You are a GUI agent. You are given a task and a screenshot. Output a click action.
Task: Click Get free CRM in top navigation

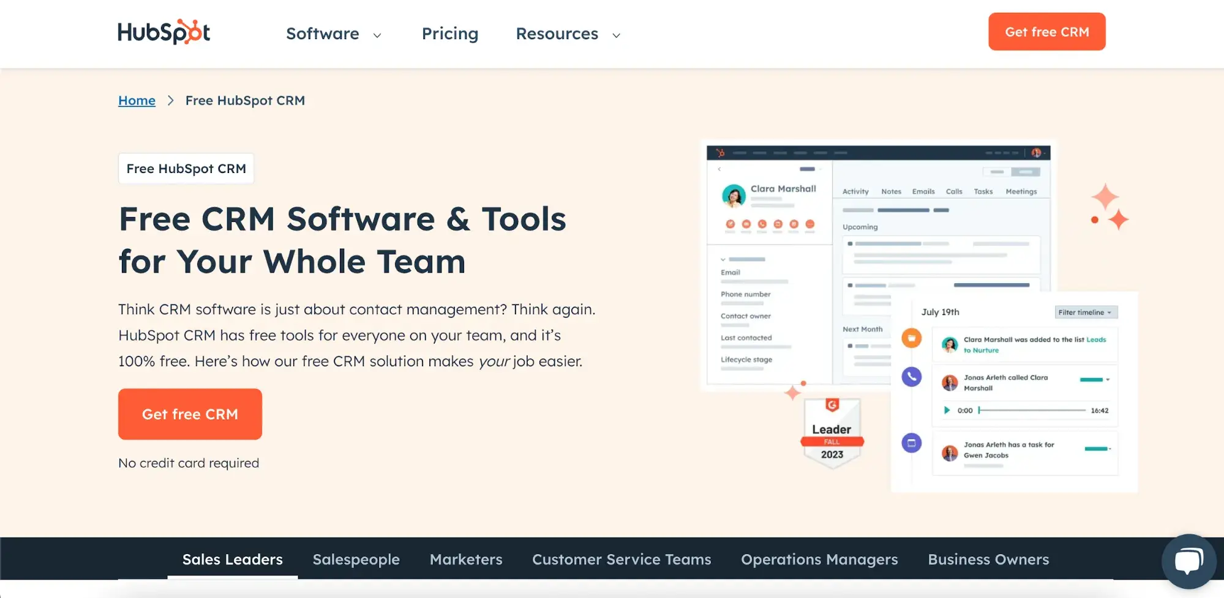[1046, 32]
